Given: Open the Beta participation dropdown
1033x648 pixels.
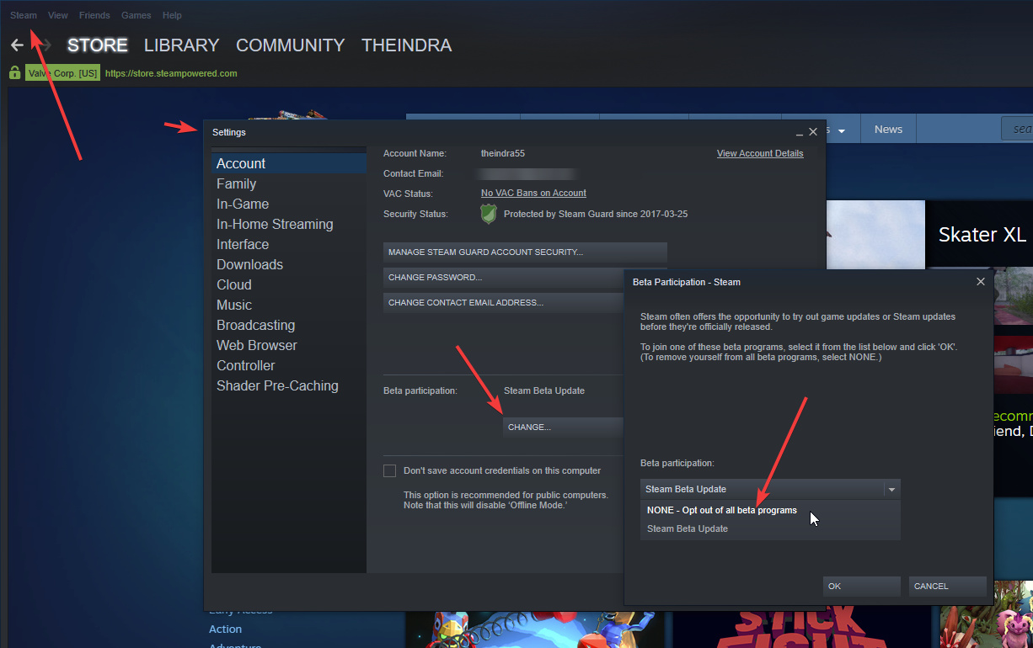Looking at the screenshot, I should point(770,489).
